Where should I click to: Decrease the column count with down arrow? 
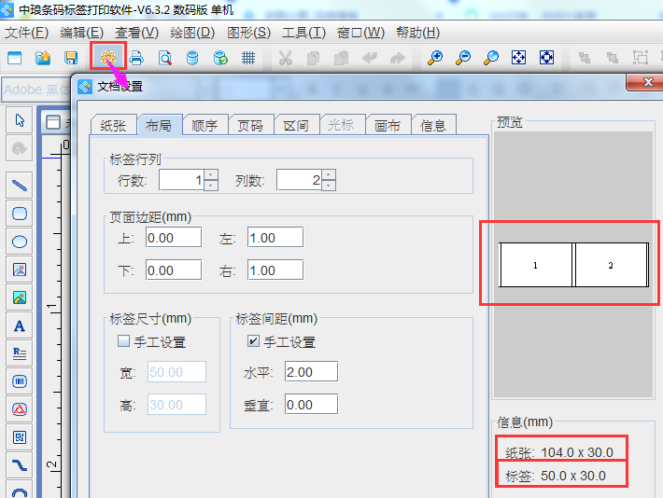pos(329,186)
